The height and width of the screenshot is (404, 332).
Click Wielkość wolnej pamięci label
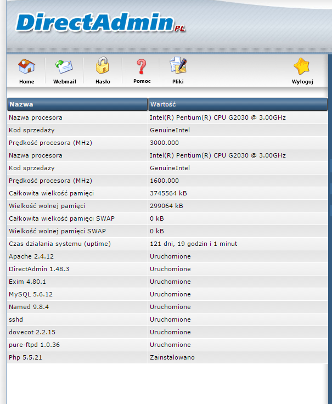click(x=47, y=206)
